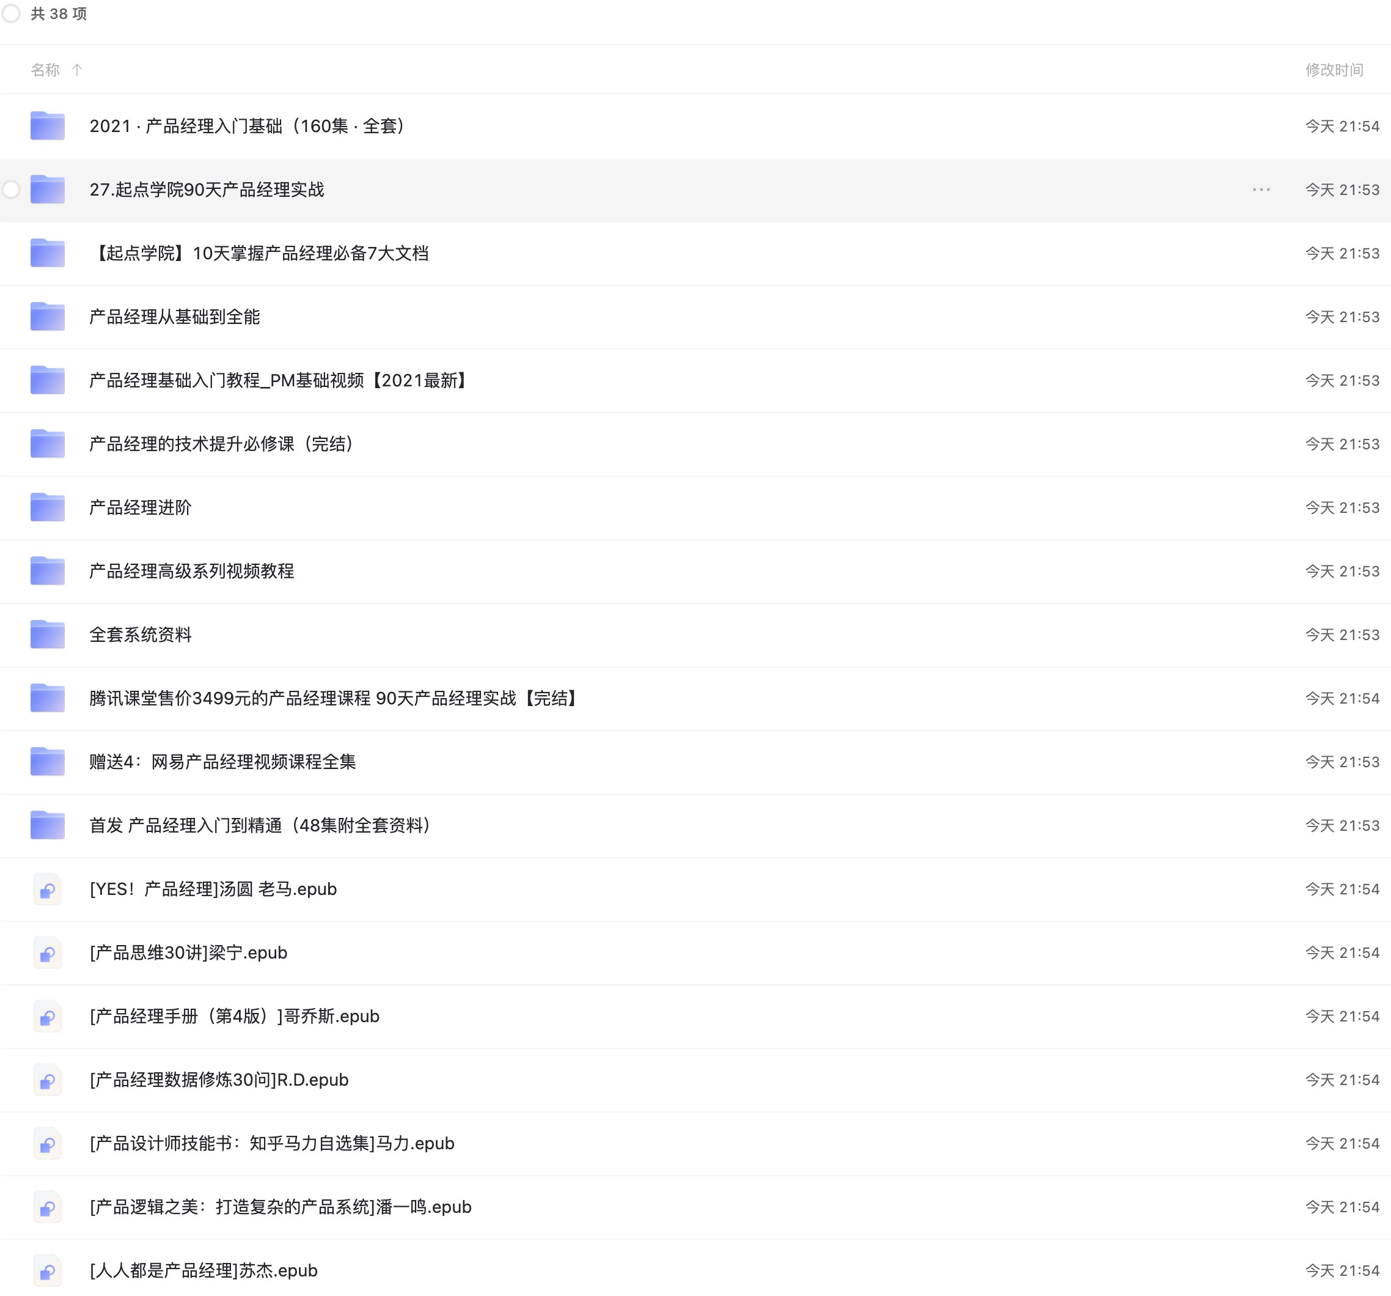
Task: Select all items via the top circle checkbox
Action: [x=10, y=13]
